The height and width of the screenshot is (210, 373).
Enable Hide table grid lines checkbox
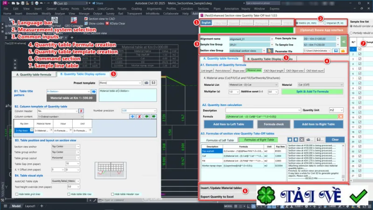tap(17, 194)
